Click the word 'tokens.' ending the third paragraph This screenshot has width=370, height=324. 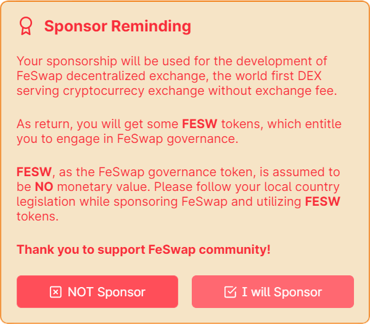click(38, 217)
